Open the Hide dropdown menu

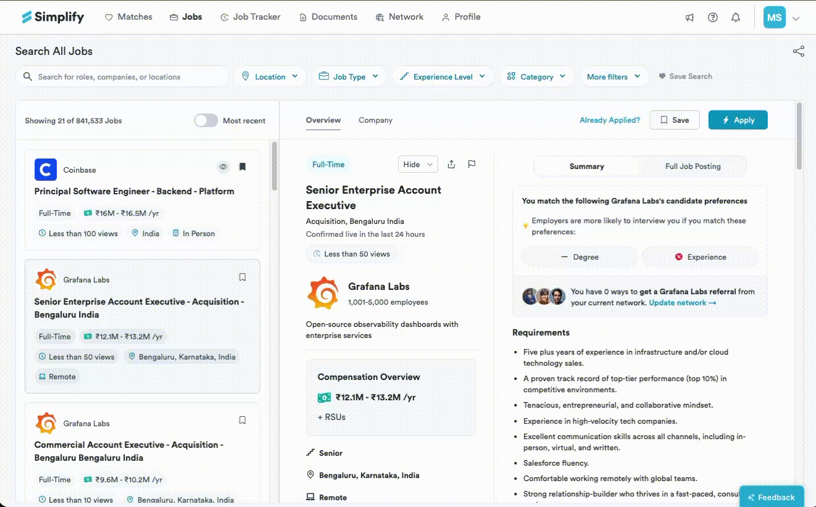(418, 164)
